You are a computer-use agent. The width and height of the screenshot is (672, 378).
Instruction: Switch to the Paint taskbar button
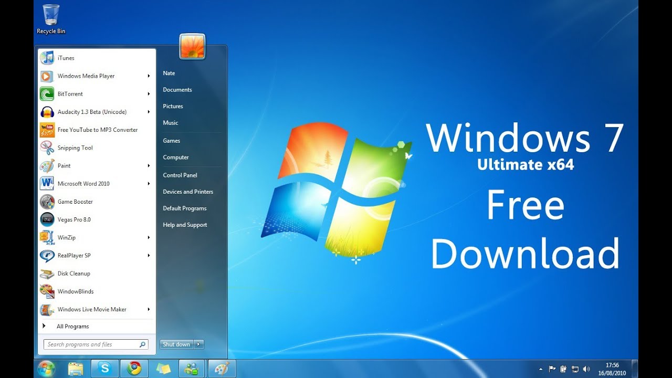(x=222, y=369)
